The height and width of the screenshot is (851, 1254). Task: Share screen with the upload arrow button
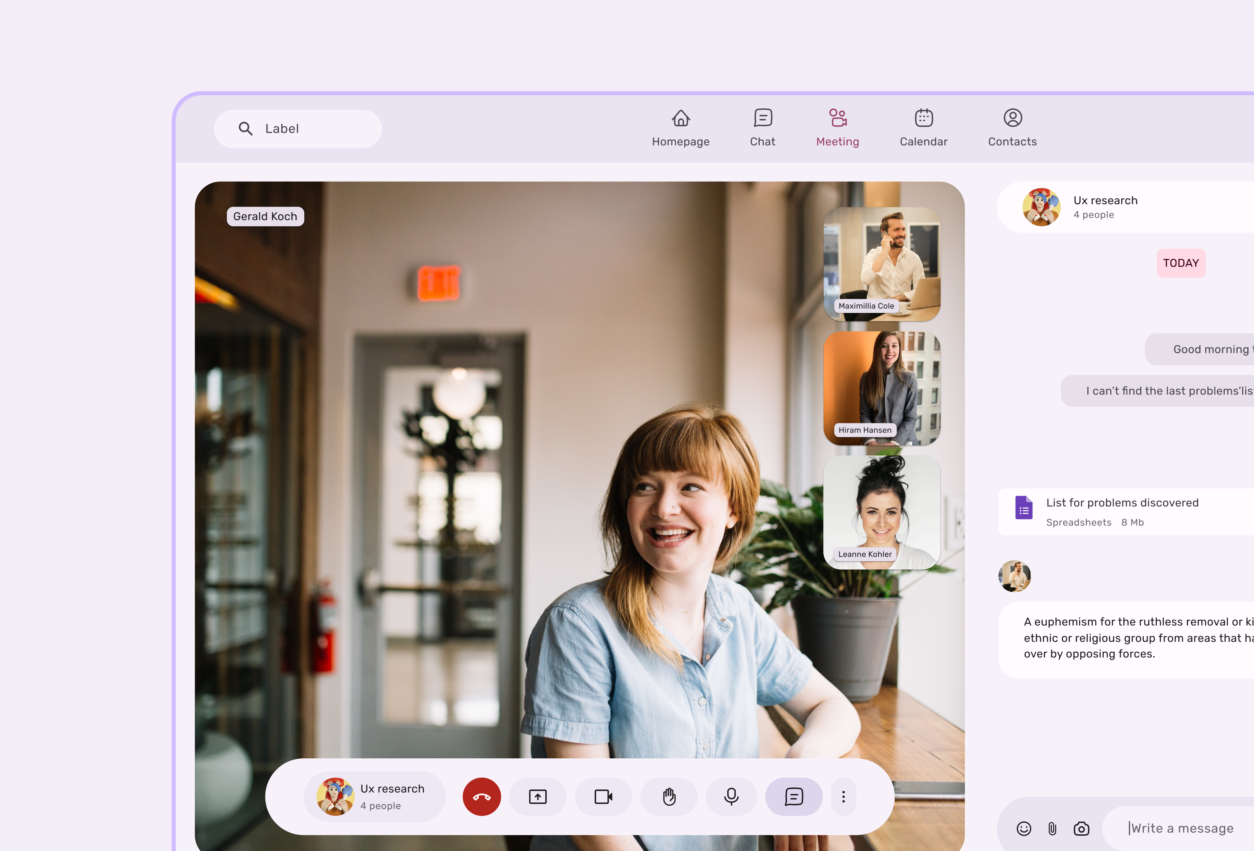(538, 797)
